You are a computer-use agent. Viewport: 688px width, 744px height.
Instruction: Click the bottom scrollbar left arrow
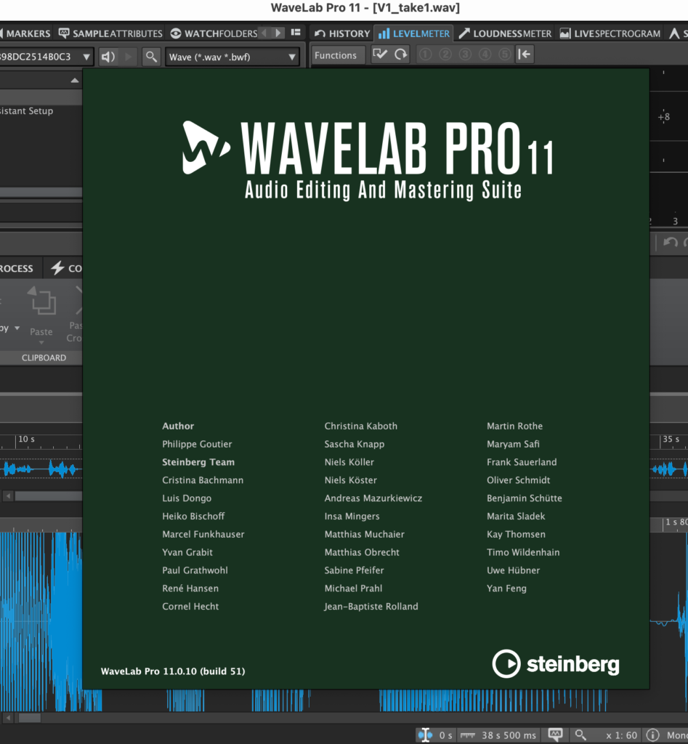click(8, 718)
